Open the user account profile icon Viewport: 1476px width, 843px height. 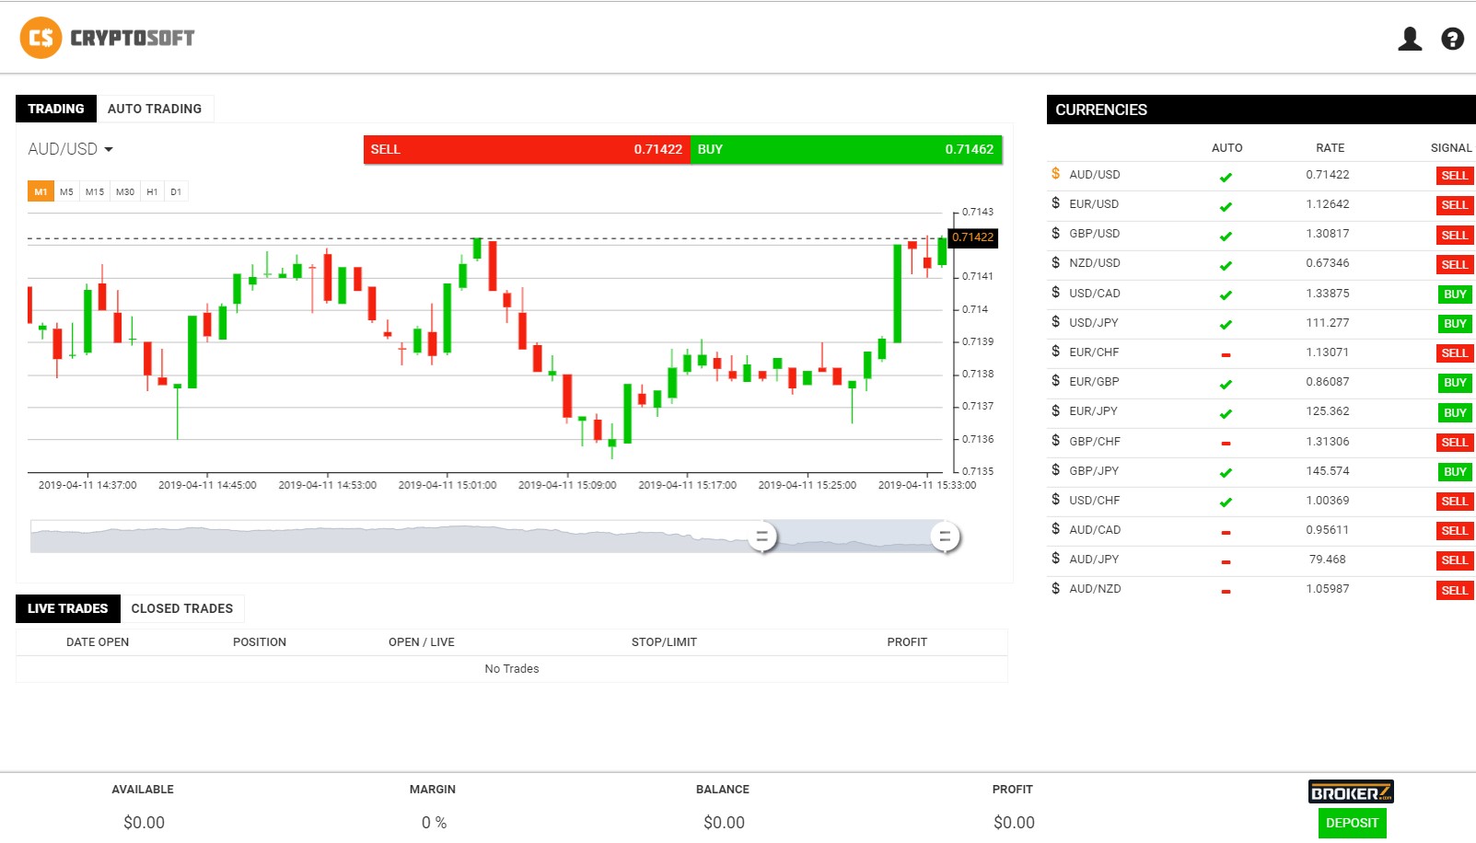1410,39
